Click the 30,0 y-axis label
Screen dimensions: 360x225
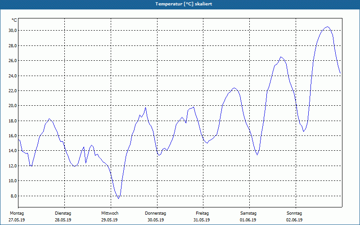[x=13, y=31]
